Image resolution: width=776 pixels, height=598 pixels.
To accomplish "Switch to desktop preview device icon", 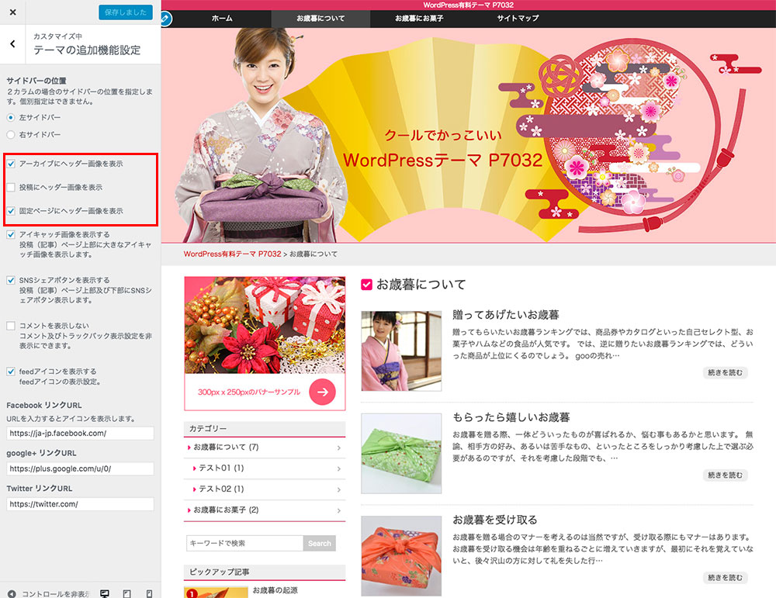I will coord(105,593).
